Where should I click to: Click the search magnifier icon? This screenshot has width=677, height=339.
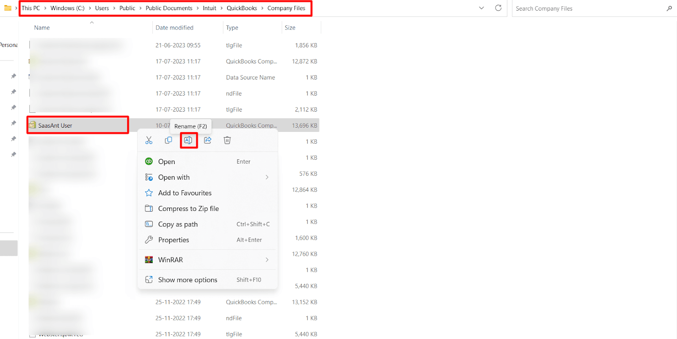(x=669, y=8)
